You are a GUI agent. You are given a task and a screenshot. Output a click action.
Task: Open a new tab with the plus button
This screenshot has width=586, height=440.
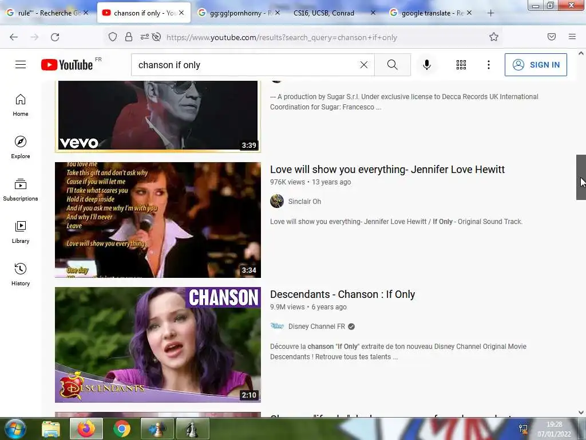click(x=490, y=13)
